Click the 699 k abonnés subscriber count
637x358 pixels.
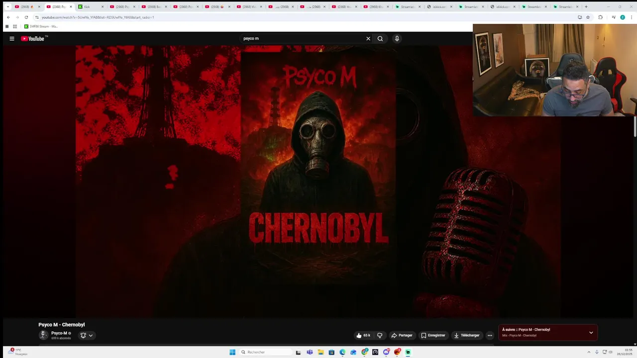click(61, 338)
